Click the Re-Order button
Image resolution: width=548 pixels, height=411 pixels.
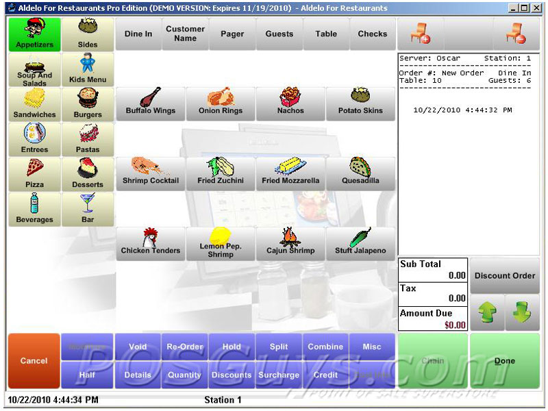(185, 347)
